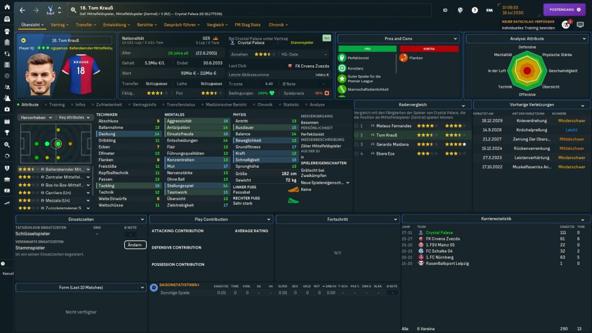
Task: Click the yellow play icon on the player card
Action: [x=23, y=40]
